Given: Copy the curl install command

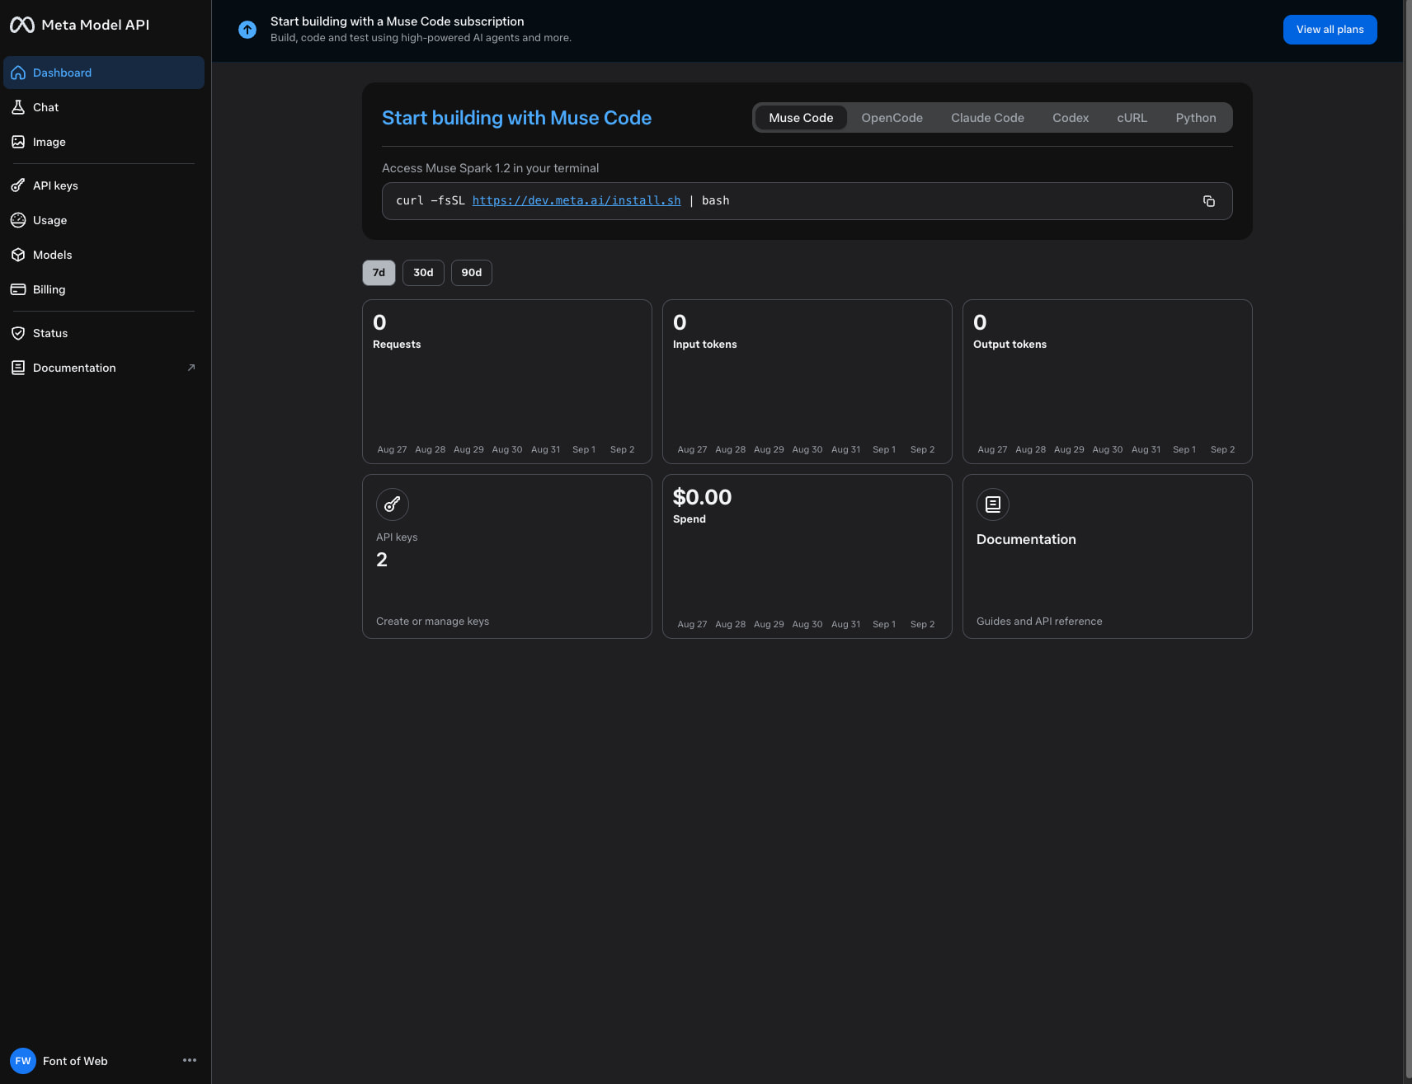Looking at the screenshot, I should 1209,201.
